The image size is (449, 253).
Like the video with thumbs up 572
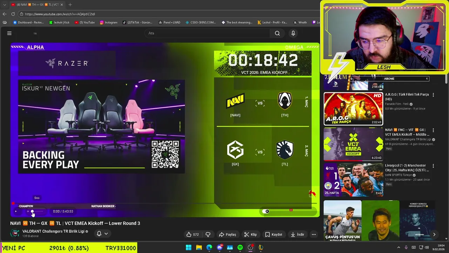[193, 234]
